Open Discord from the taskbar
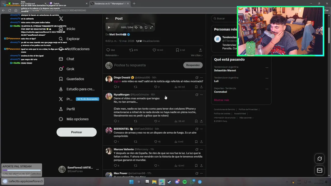The height and width of the screenshot is (186, 331). click(x=177, y=182)
